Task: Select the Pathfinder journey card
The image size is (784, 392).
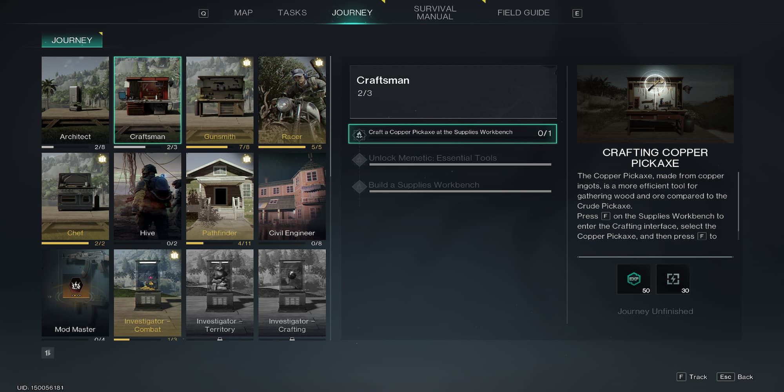Action: (220, 196)
